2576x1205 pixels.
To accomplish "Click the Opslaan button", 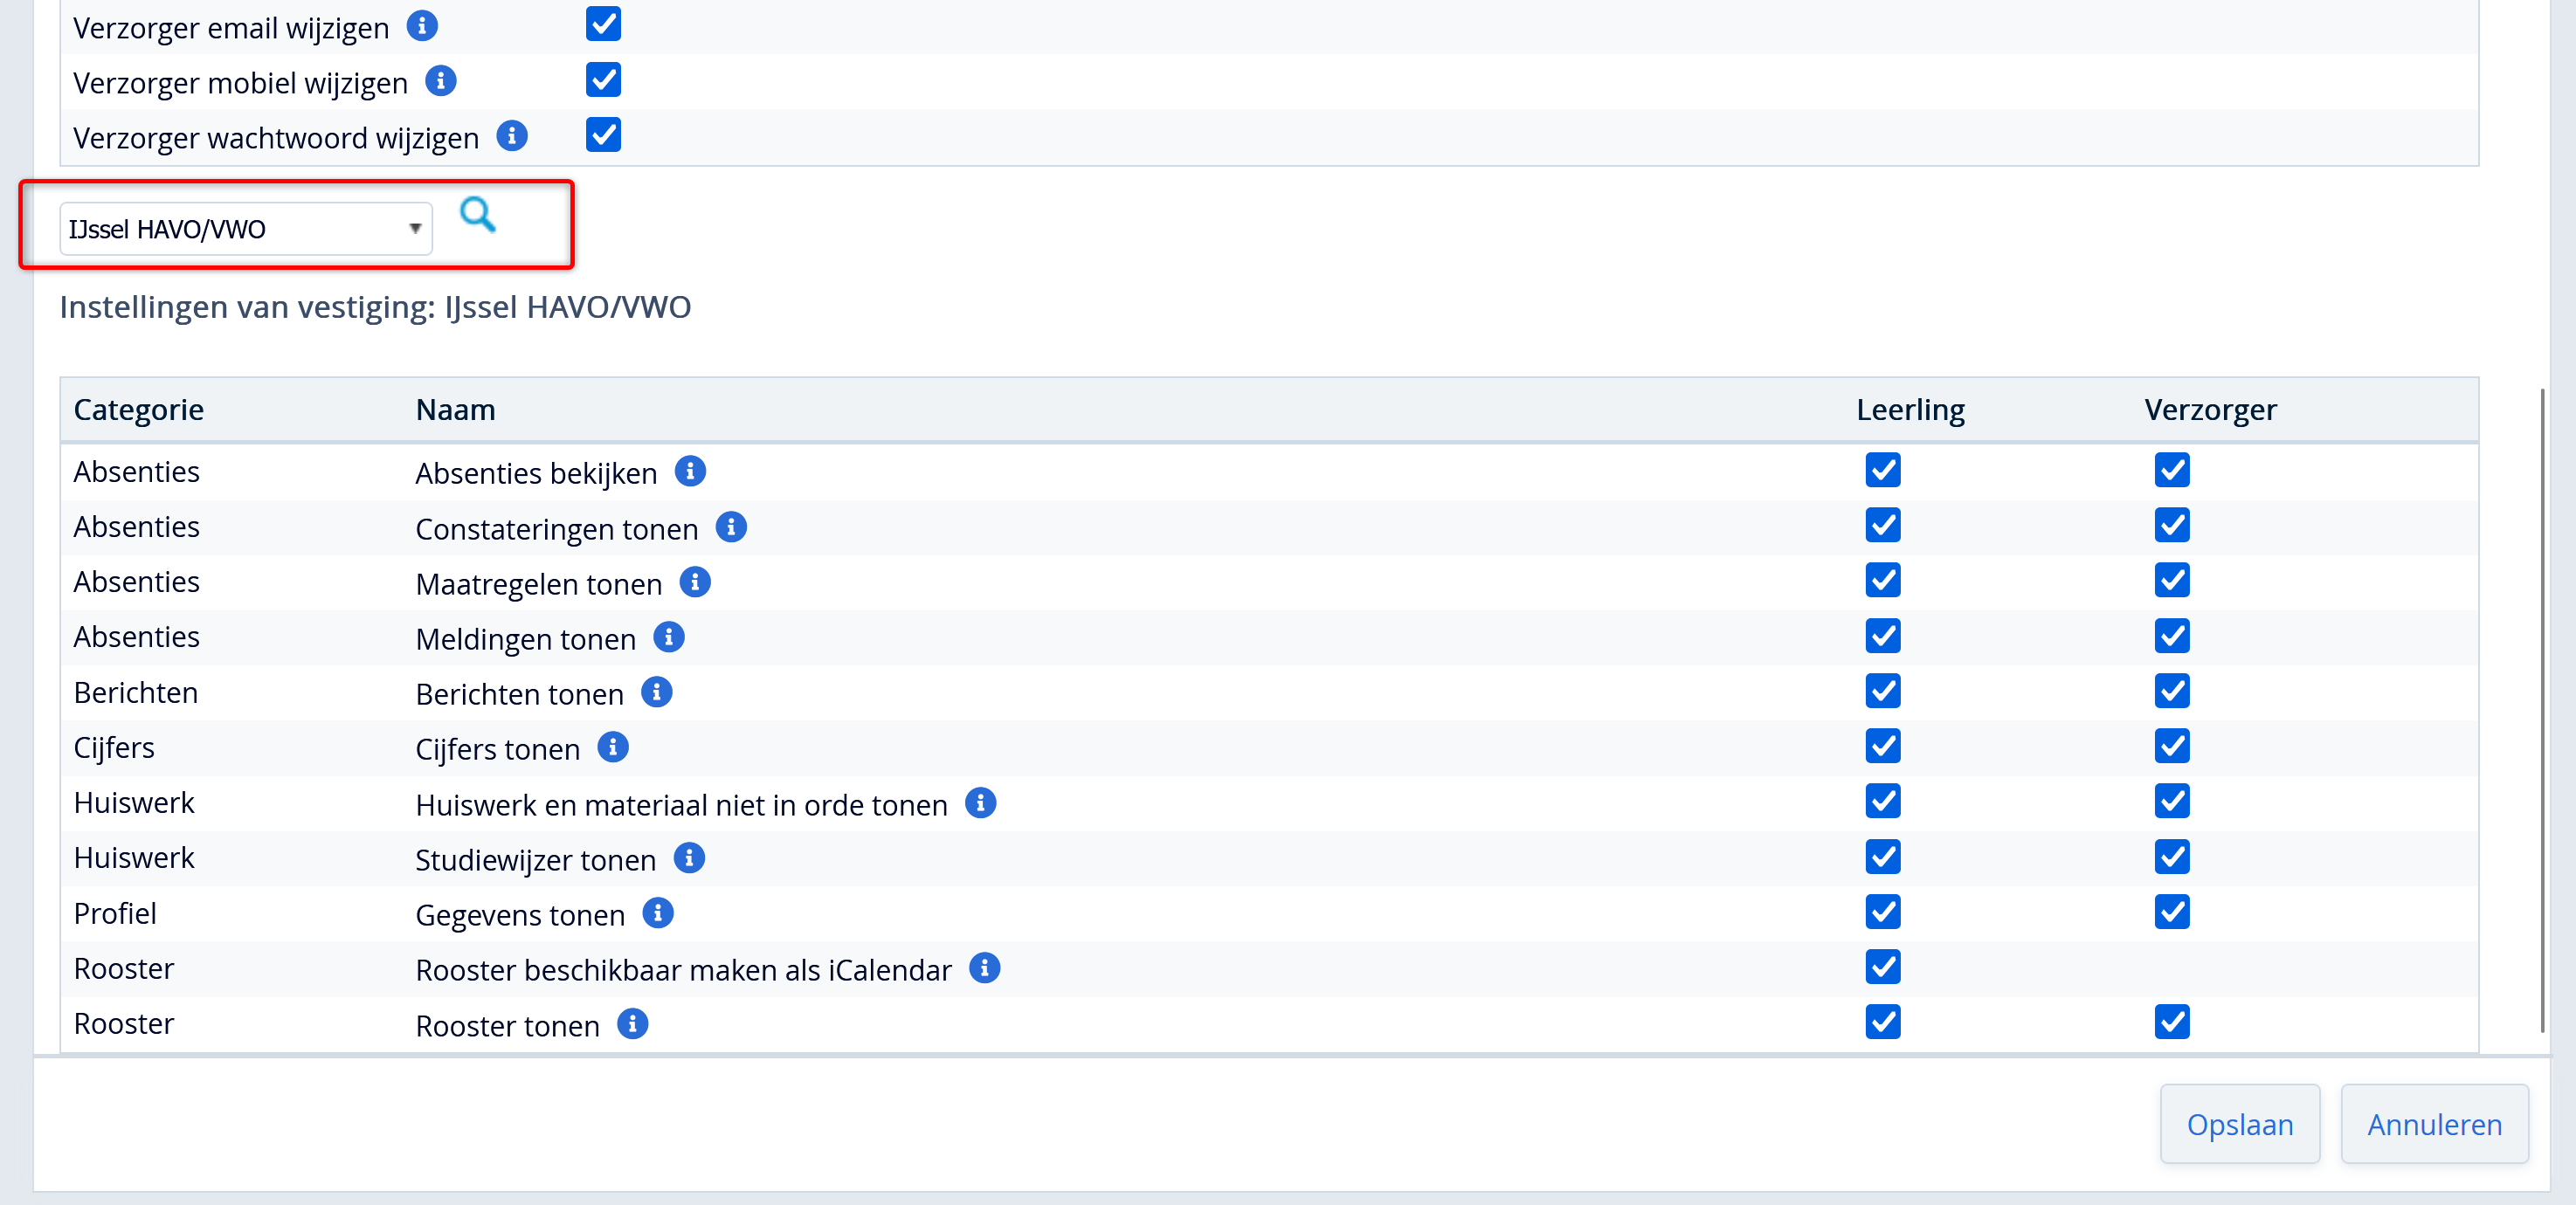I will 2239,1124.
